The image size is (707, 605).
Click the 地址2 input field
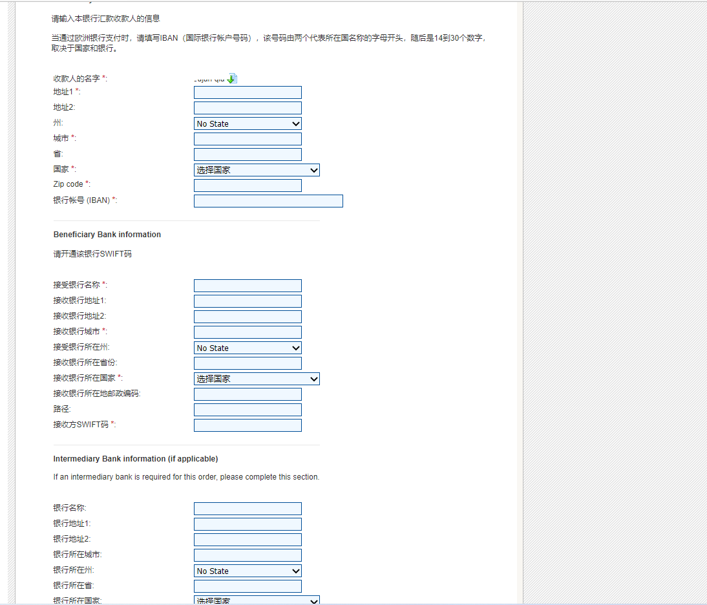(248, 107)
